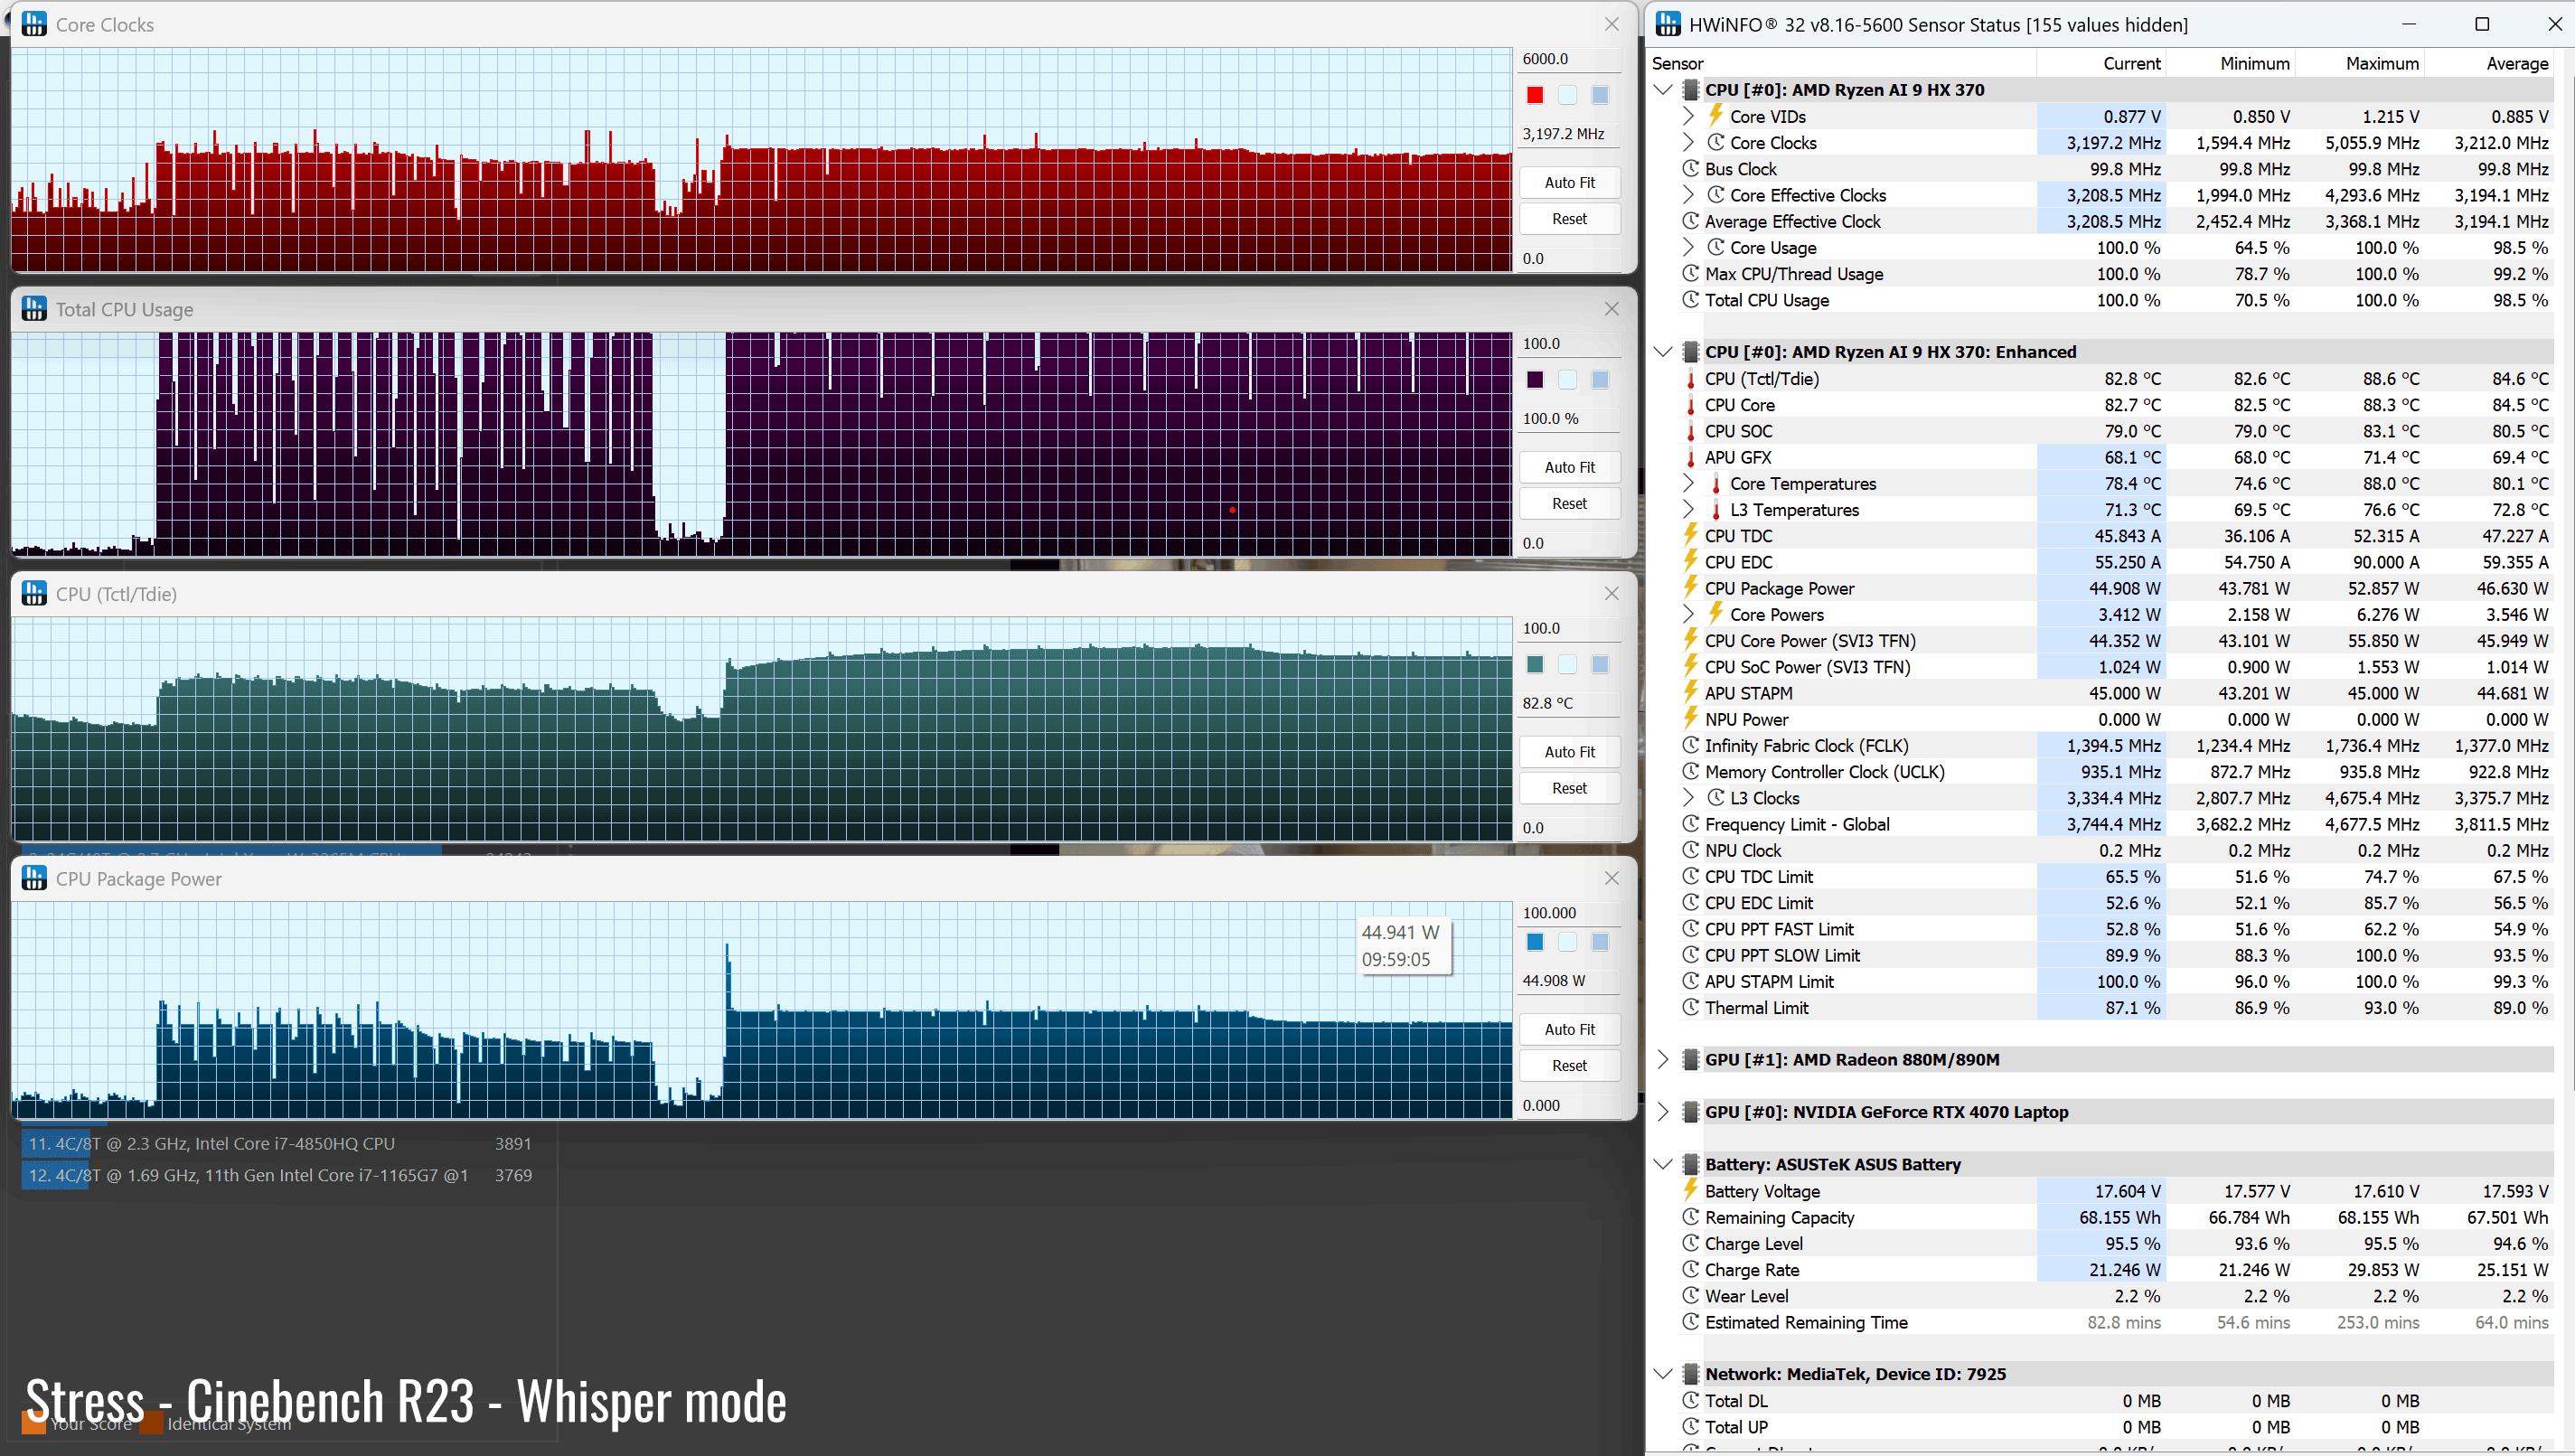Expand the Core Usage row
2575x1456 pixels.
pos(1689,247)
